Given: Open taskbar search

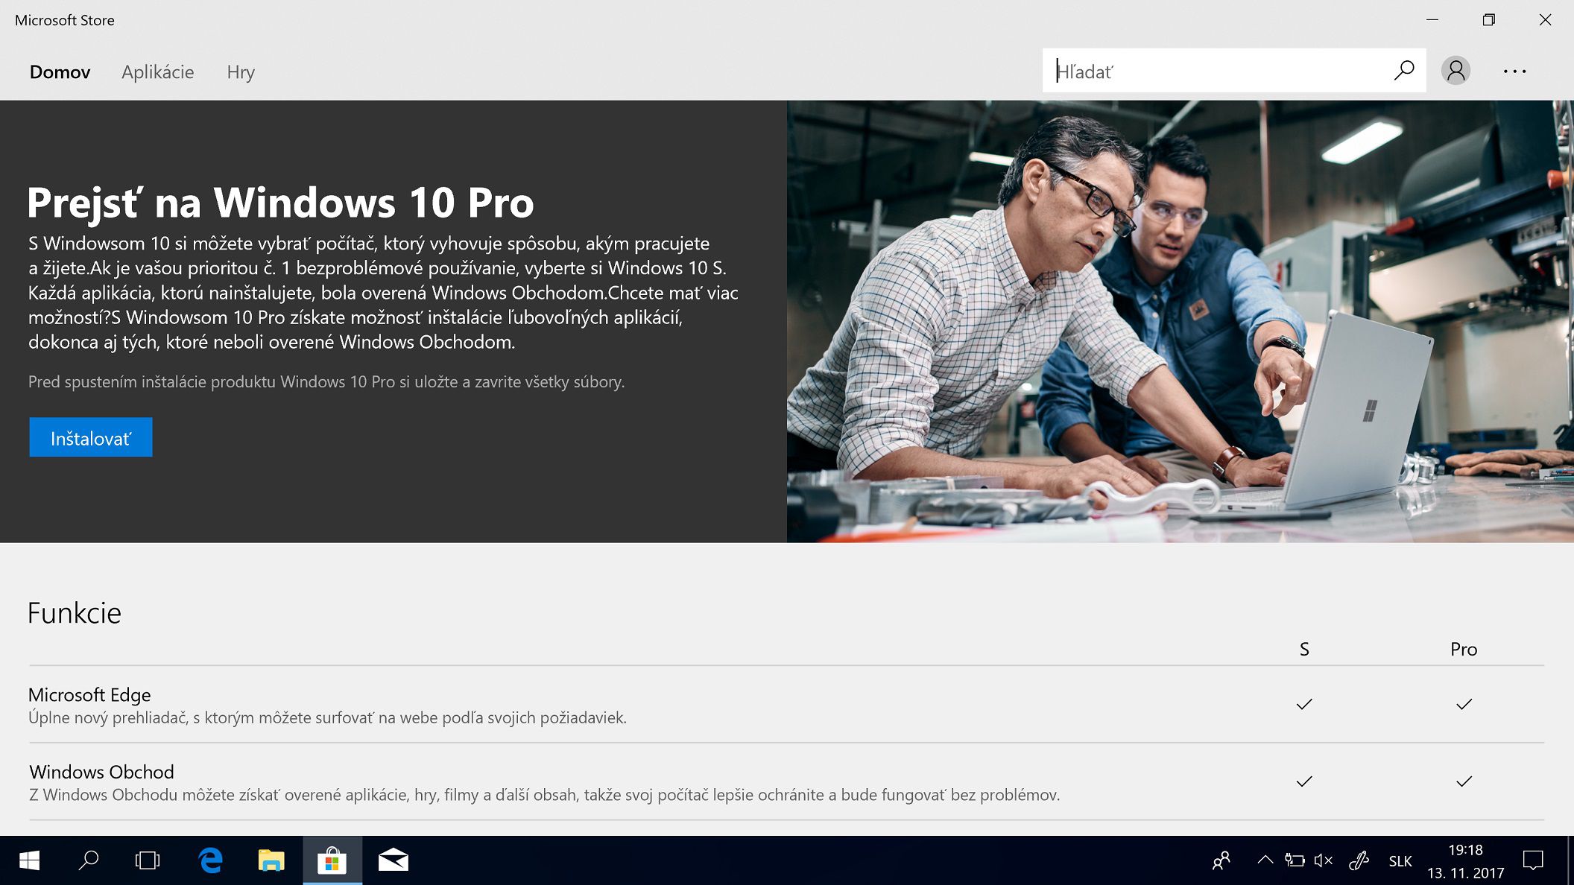Looking at the screenshot, I should [x=89, y=860].
